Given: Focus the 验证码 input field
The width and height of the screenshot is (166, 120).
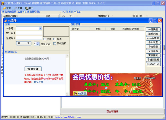Looking at the screenshot, I should (29, 38).
